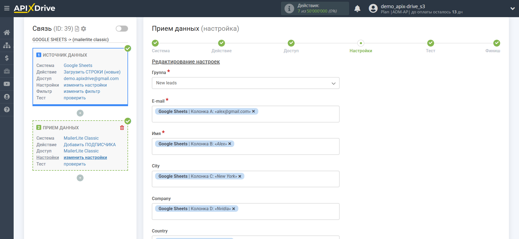
Task: Click изменить настройки in data receiver
Action: 85,157
